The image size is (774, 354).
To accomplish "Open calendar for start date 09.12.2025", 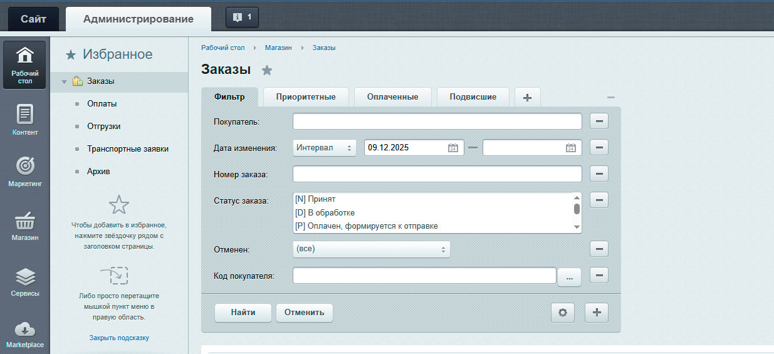I will [453, 148].
